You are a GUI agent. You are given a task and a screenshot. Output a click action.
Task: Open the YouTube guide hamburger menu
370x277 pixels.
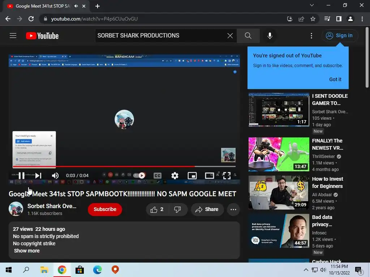(x=13, y=36)
